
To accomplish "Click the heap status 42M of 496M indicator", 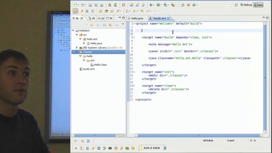I will tap(151, 148).
